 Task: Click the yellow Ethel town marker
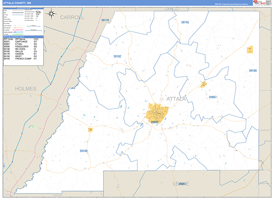coord(203,84)
